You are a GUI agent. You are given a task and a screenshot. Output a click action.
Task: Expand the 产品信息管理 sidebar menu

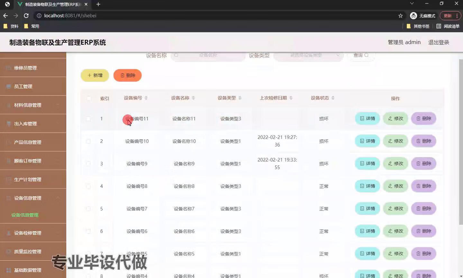tap(33, 142)
